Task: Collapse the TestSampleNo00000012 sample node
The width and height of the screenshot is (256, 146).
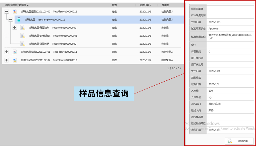Action: click(x=11, y=20)
